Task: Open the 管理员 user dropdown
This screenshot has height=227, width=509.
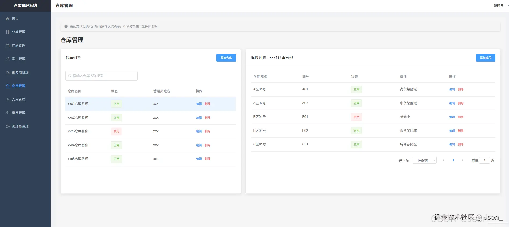Action: pos(501,6)
